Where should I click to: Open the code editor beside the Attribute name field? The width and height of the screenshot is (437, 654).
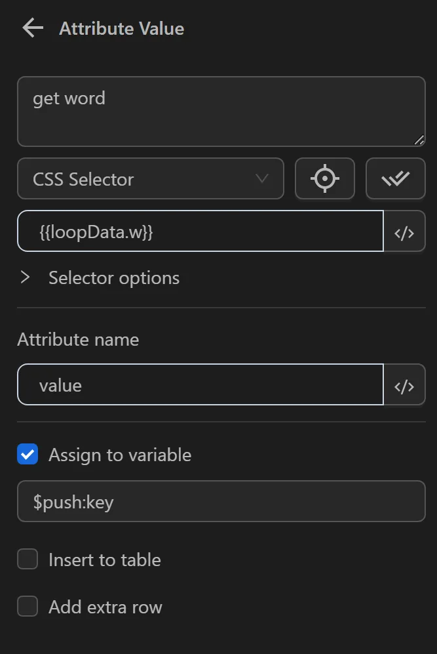click(x=405, y=385)
